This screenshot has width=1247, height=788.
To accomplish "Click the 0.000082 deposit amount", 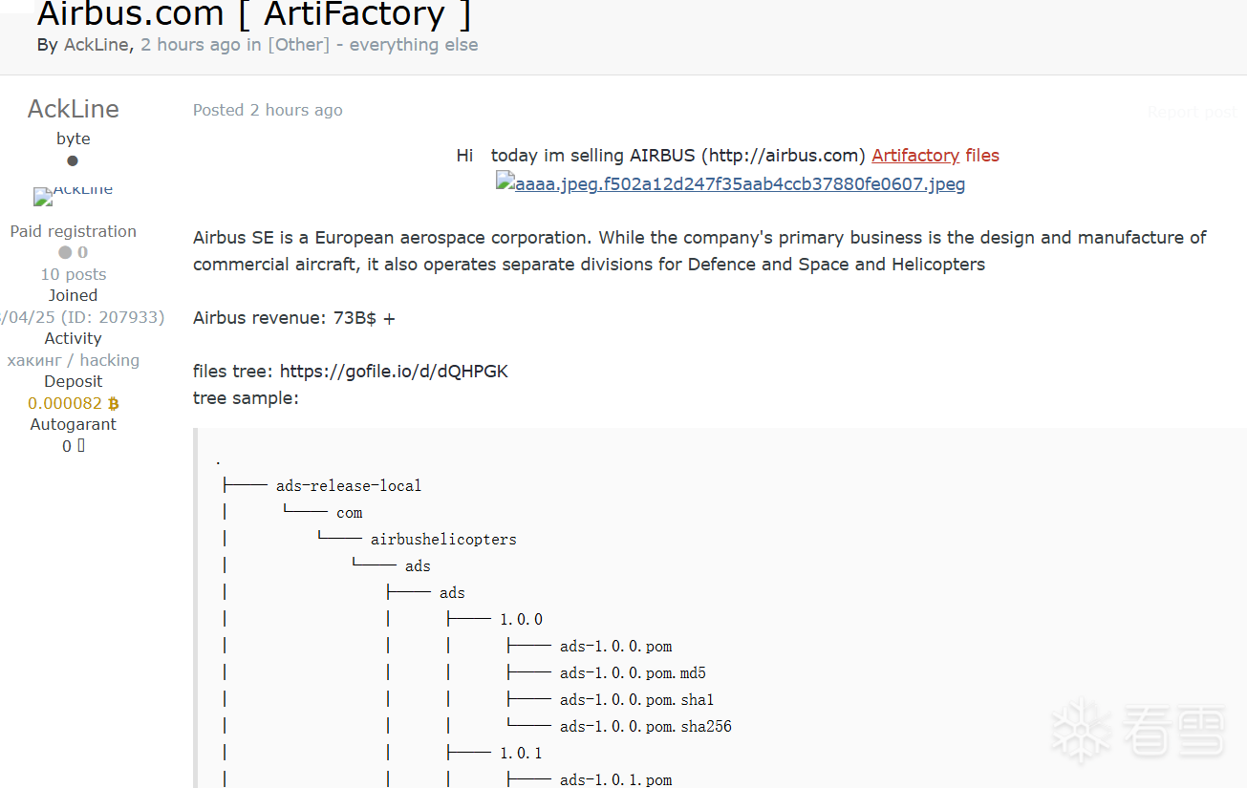I will 64,404.
